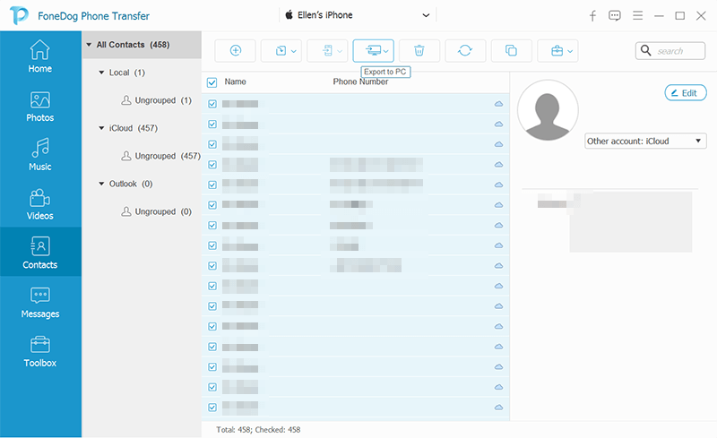Switch to the Videos section
The height and width of the screenshot is (438, 717).
tap(40, 203)
